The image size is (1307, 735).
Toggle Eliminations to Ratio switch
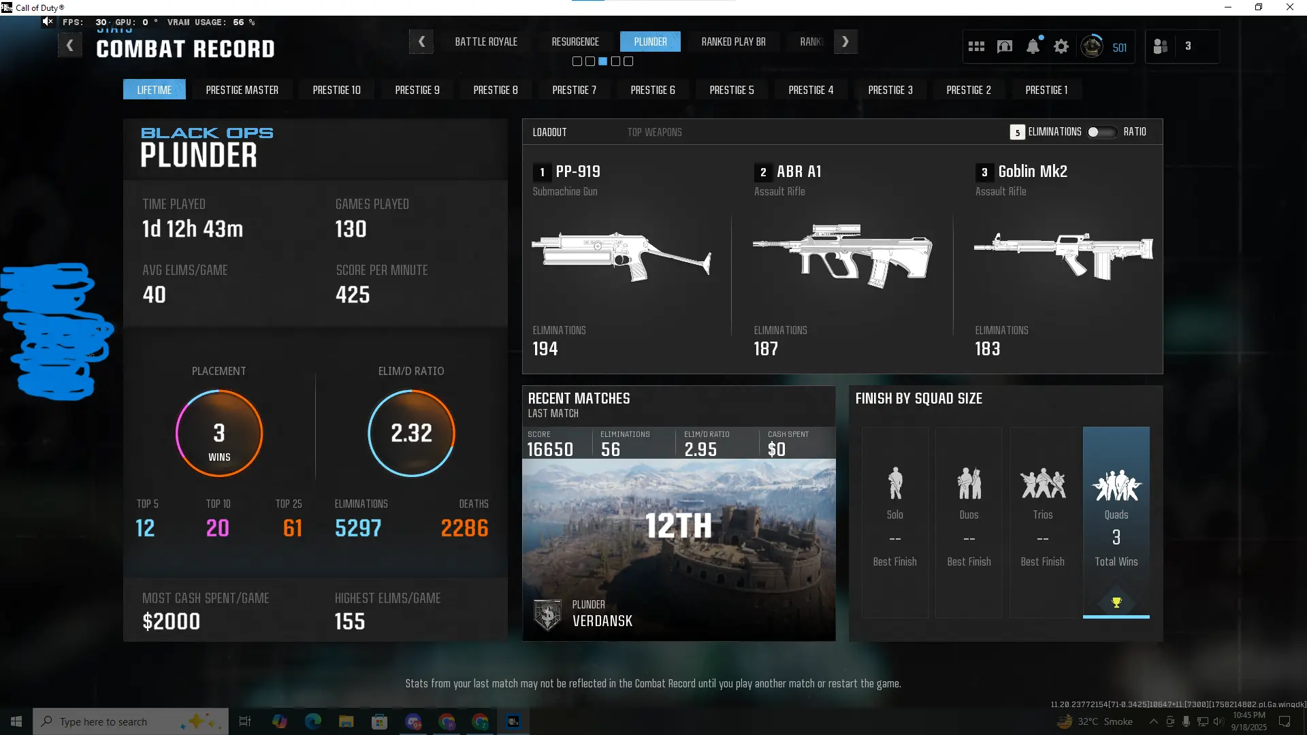1101,132
